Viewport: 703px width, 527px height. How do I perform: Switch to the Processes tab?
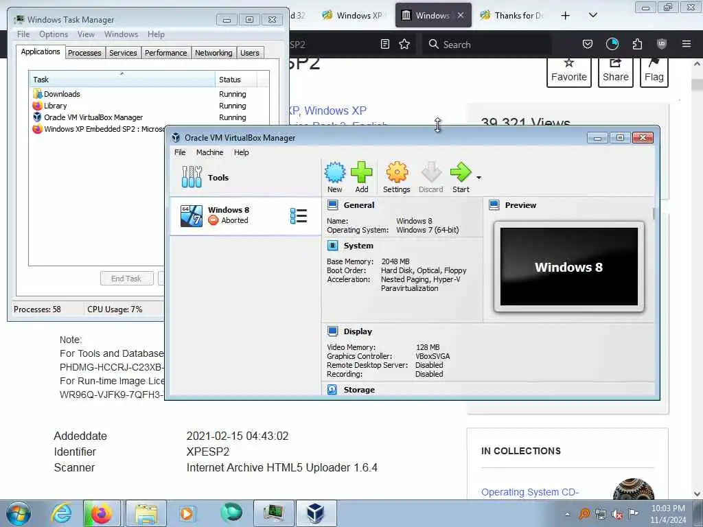[84, 53]
